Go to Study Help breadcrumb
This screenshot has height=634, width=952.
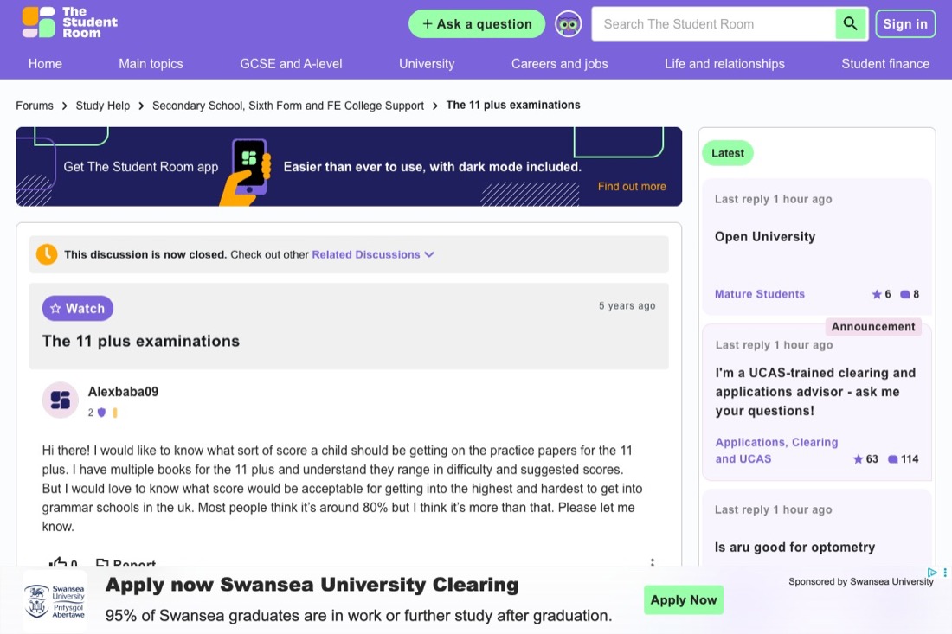(x=103, y=106)
